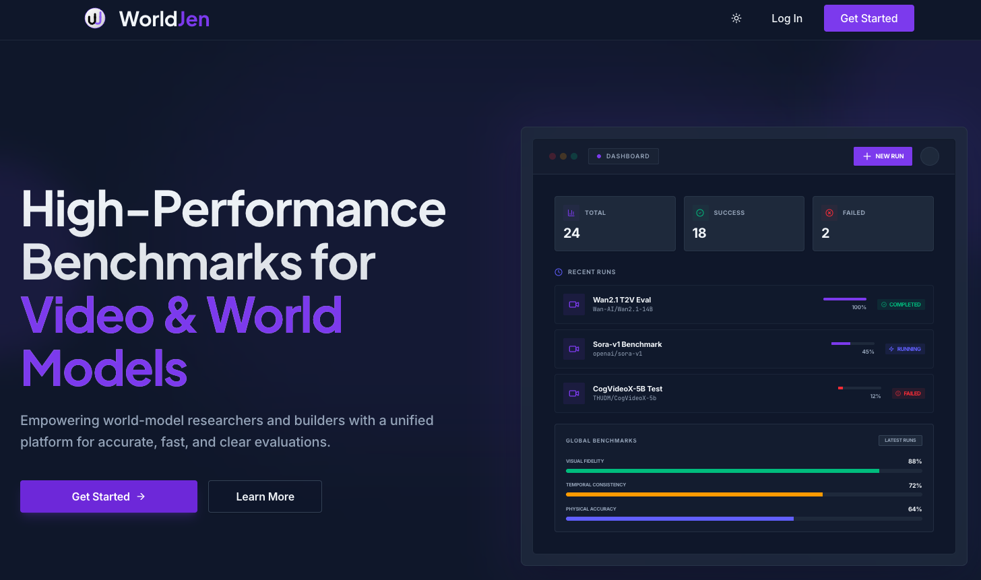Click the Success checkmark icon
The image size is (981, 580).
point(700,213)
